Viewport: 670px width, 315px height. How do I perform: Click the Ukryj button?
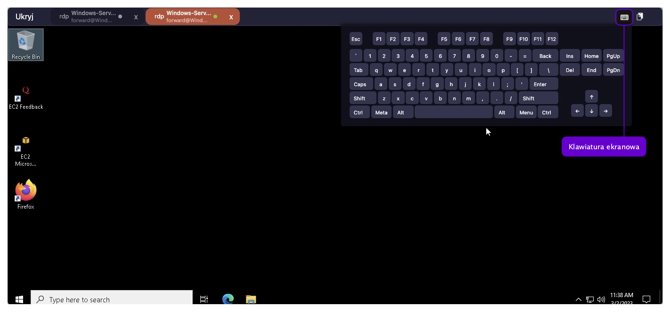(25, 17)
